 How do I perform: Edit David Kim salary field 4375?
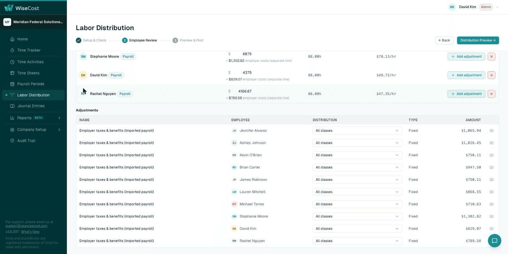[x=247, y=73]
